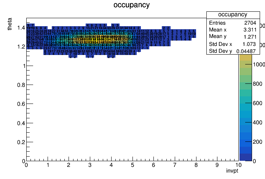Click the x-axis tick label "6"

coord(153,165)
